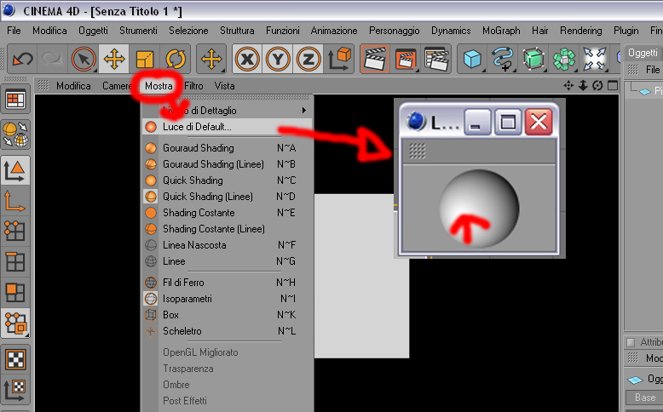Select Fil di Ferro wireframe option
663x412 pixels.
coord(228,283)
